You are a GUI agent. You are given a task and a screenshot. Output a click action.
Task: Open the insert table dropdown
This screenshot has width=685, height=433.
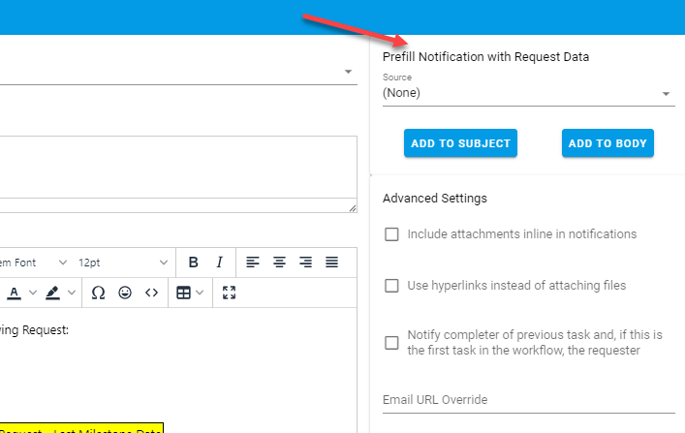189,292
